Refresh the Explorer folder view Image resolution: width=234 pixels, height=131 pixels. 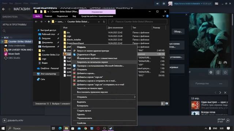[x=104, y=22]
